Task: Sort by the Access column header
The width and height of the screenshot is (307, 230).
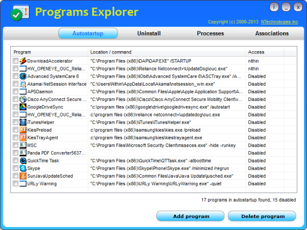Action: pos(265,52)
